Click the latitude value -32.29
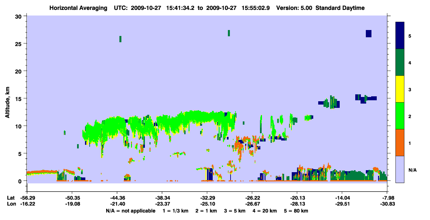The width and height of the screenshot is (430, 220). (x=207, y=198)
